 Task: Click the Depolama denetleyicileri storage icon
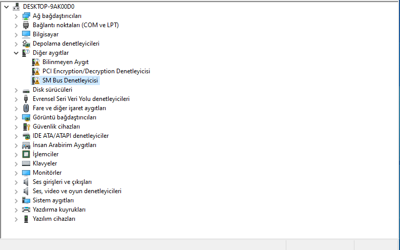coord(26,44)
